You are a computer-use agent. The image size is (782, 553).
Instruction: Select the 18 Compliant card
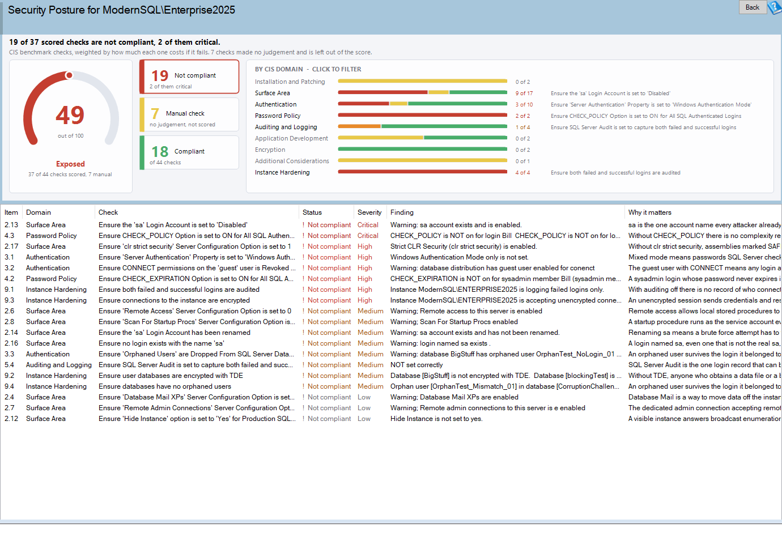tap(189, 152)
